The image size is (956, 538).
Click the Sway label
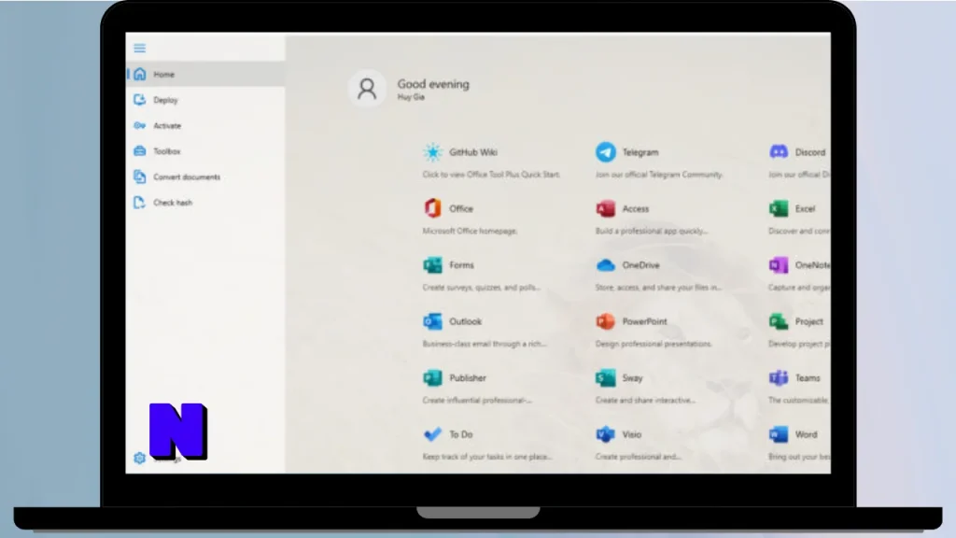click(632, 378)
